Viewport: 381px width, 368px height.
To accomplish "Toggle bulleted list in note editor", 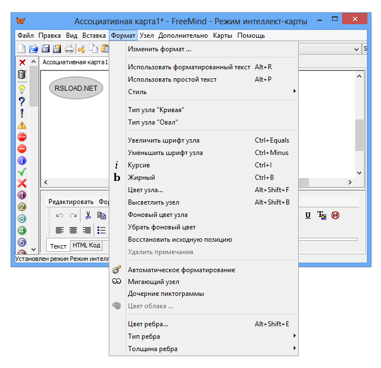I will 101,230.
